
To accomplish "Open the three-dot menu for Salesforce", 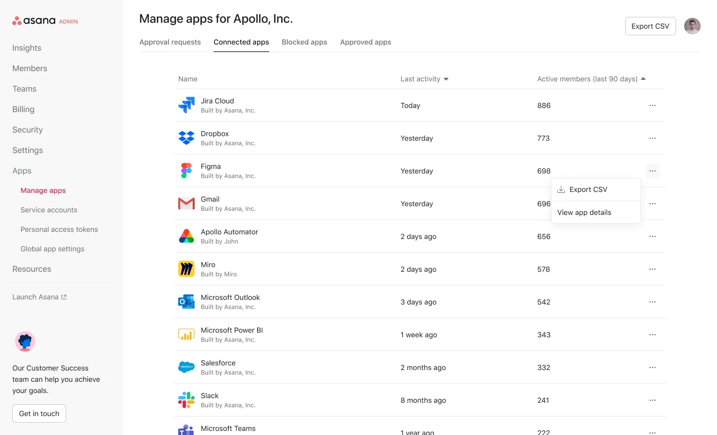I will click(x=652, y=367).
